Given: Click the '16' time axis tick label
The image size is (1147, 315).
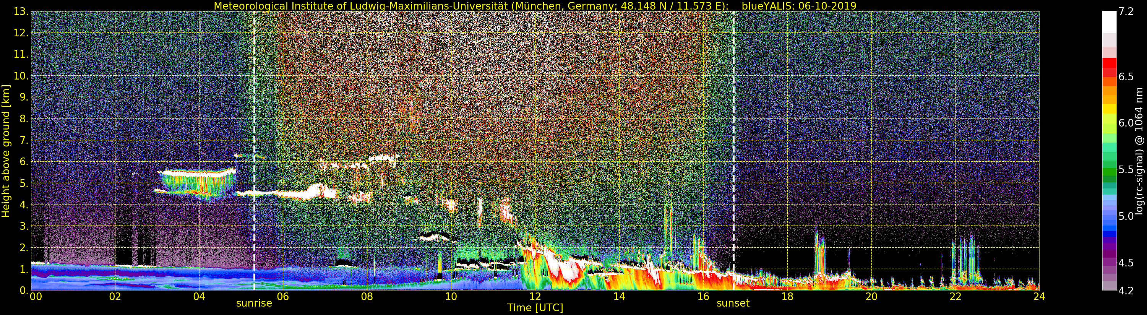Looking at the screenshot, I should tap(703, 297).
